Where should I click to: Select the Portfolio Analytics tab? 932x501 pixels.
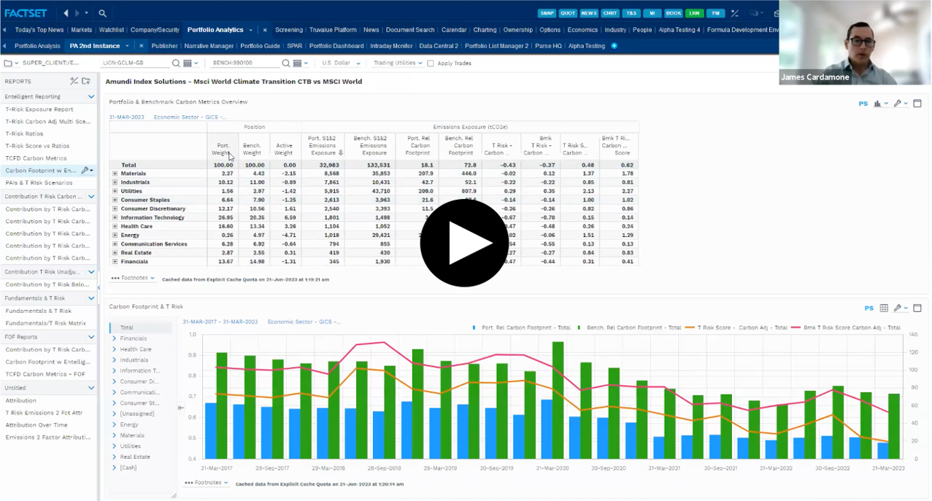tap(215, 30)
